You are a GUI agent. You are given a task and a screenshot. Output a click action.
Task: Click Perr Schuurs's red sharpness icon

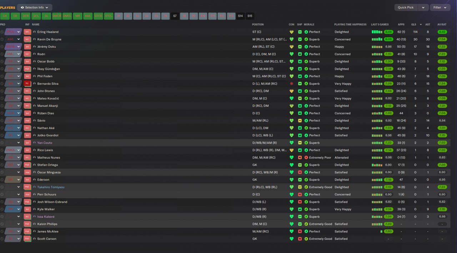(300, 195)
